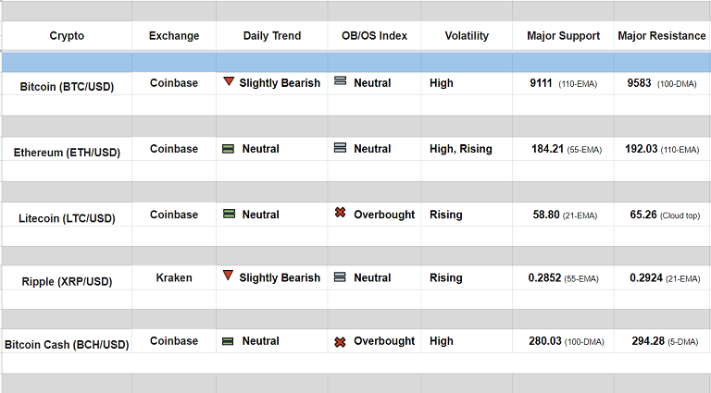Click Ethereum's major resistance value 192.03
711x393 pixels.
[x=639, y=149]
